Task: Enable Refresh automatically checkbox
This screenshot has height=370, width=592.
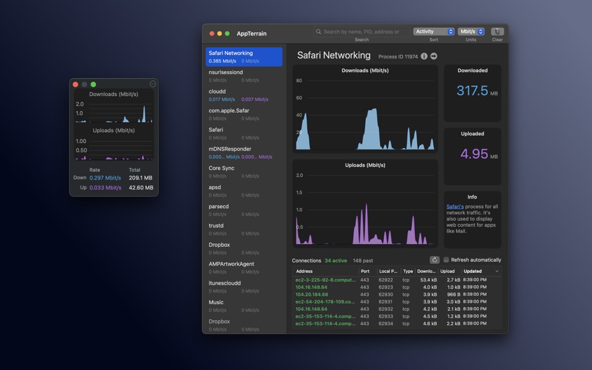Action: click(446, 260)
